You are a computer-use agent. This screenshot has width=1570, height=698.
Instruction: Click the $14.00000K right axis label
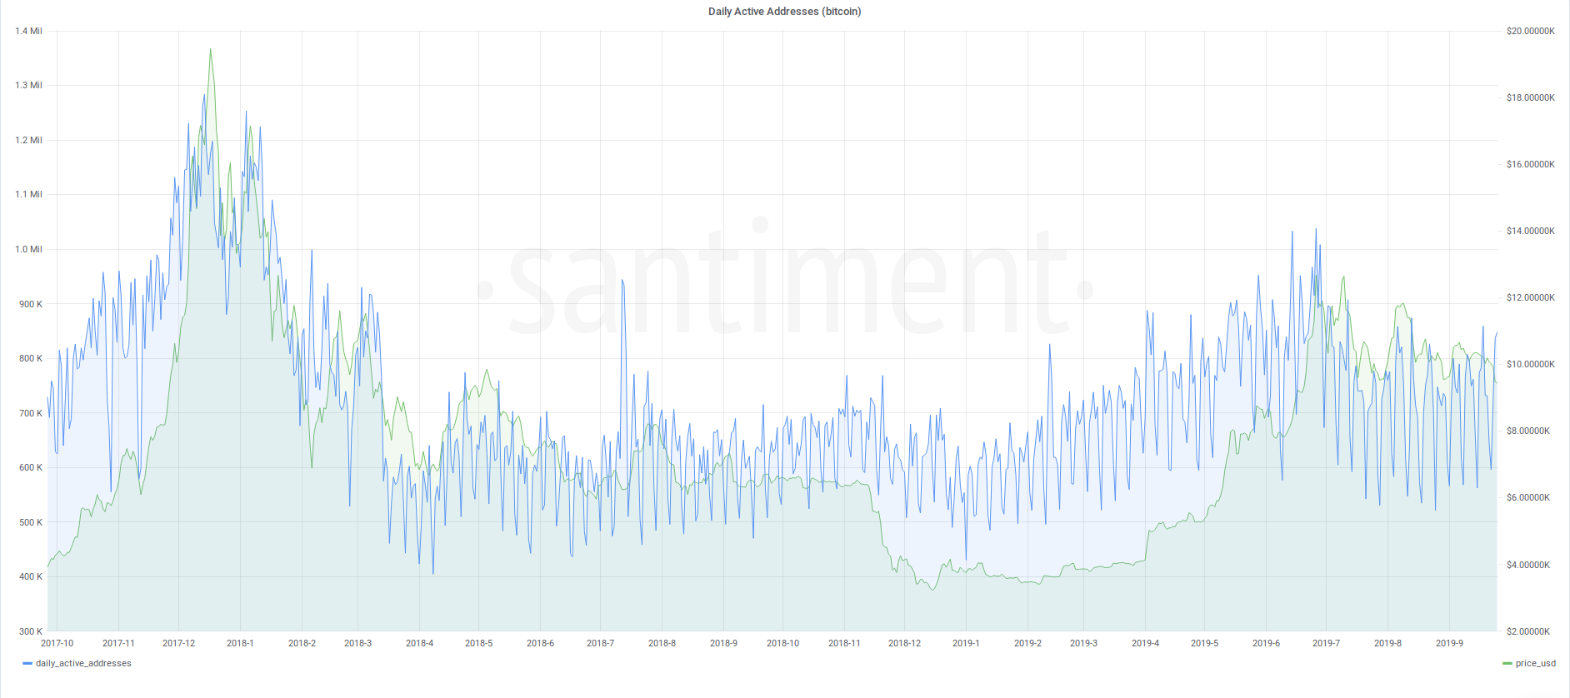1531,231
